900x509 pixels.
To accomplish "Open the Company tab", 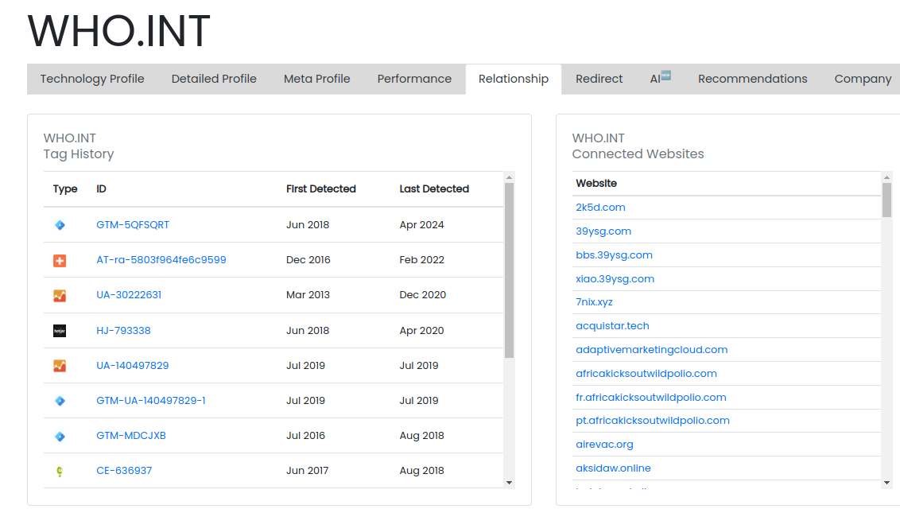I will [863, 79].
